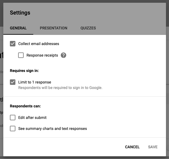Click the SAVE button
The width and height of the screenshot is (169, 159).
tap(153, 147)
